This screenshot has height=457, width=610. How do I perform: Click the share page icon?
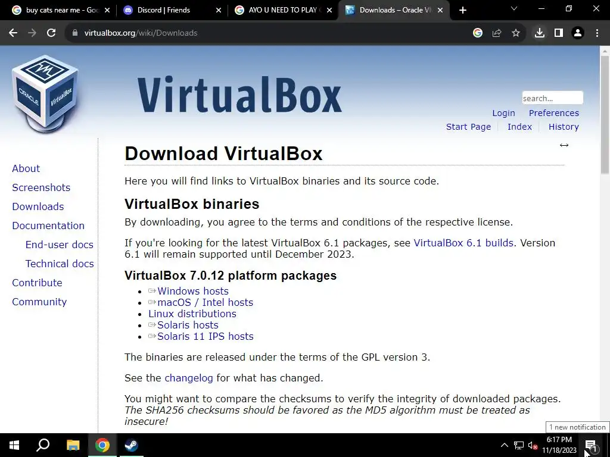(497, 33)
